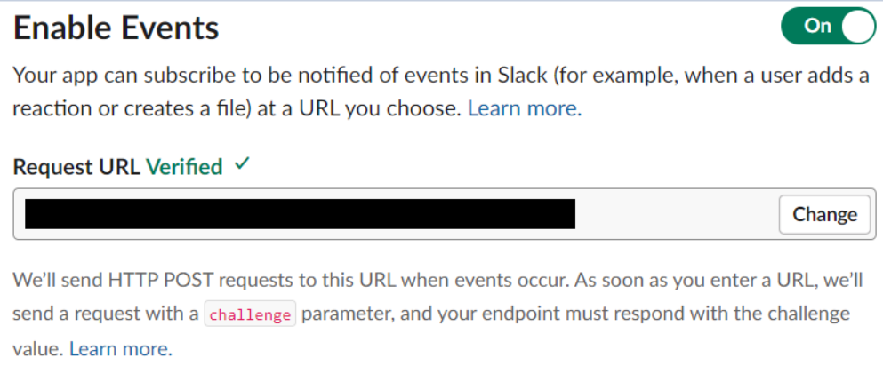Click the paragraph starting "Your app can subscribe"
Screen dimensions: 883x374
coord(267,76)
